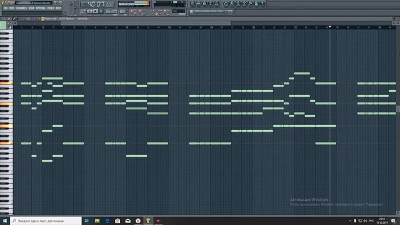Click the fifth round icon in second icon group

(250, 3)
